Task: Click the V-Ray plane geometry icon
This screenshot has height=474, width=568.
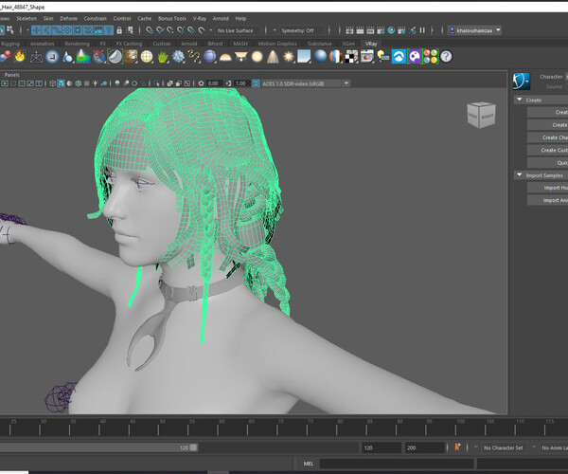Action: (36, 57)
